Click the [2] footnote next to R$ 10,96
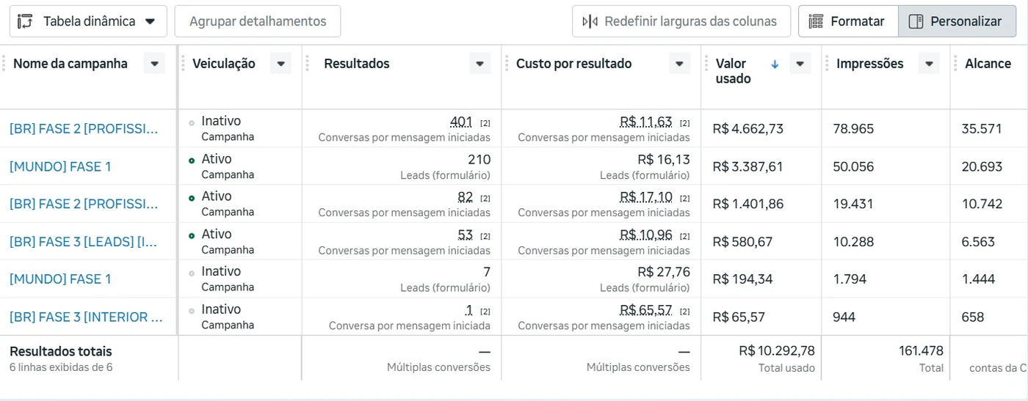The width and height of the screenshot is (1028, 401). (x=684, y=236)
